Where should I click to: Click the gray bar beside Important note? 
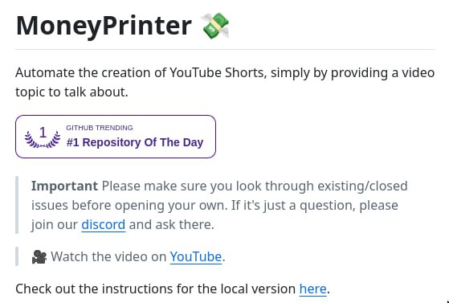point(17,205)
